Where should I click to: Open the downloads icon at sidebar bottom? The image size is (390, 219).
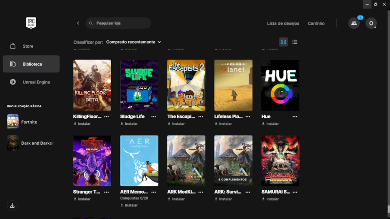(12, 205)
